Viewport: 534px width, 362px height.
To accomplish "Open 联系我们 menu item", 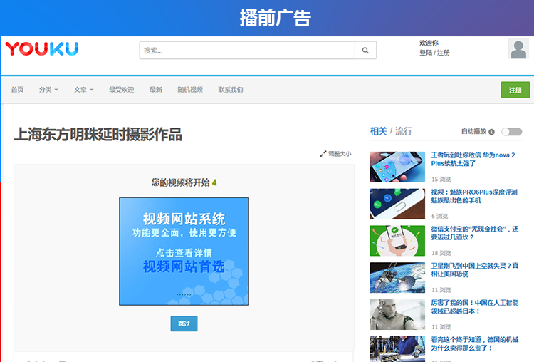I will pyautogui.click(x=231, y=90).
